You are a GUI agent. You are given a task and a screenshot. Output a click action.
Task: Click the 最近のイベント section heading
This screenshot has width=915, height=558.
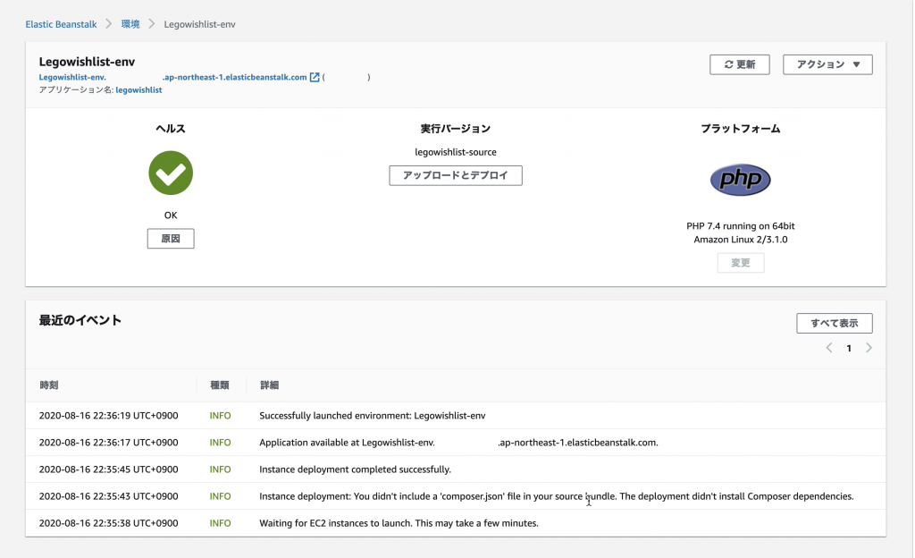80,320
